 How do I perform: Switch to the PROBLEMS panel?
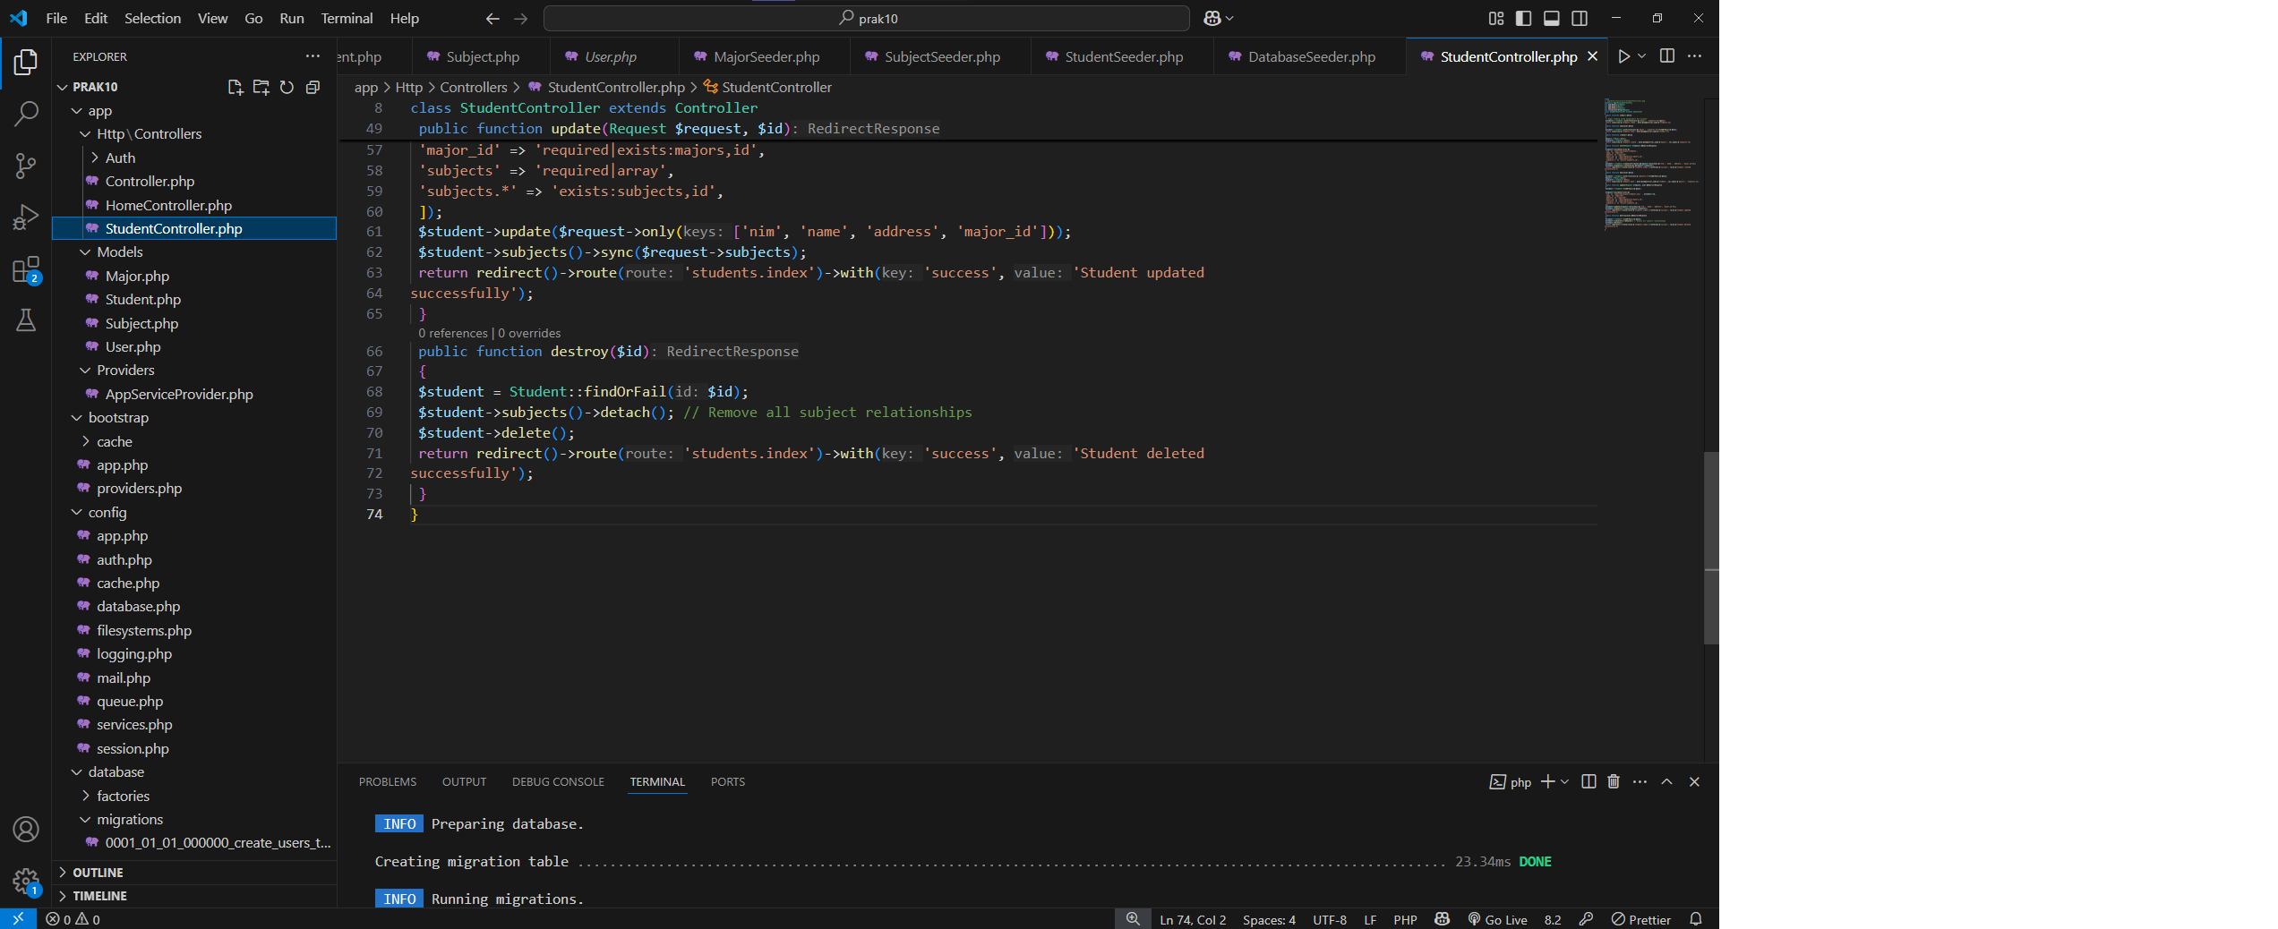388,781
